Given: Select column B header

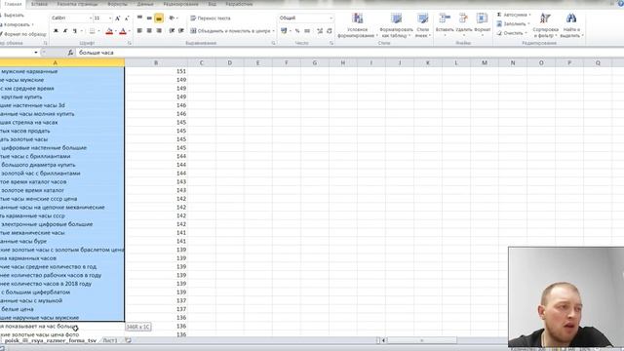Looking at the screenshot, I should (156, 62).
